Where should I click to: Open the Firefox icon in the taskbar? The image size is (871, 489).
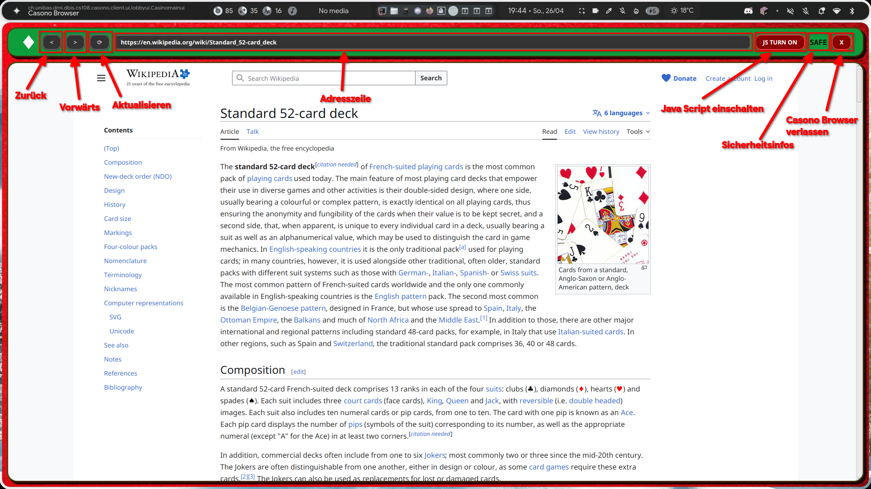pyautogui.click(x=430, y=11)
